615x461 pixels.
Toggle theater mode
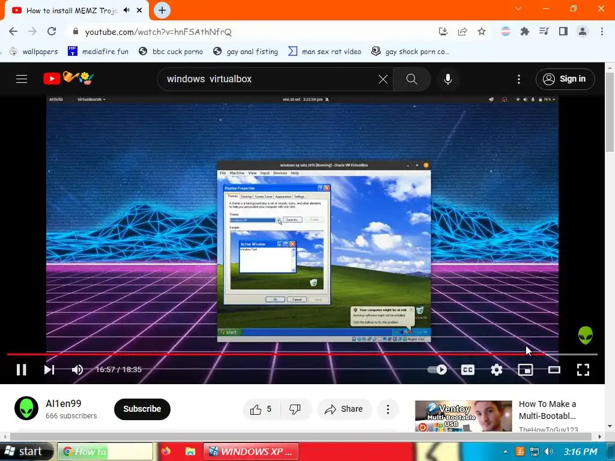554,370
